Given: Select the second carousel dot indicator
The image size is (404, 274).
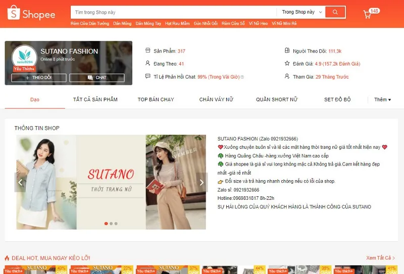Looking at the screenshot, I should click(x=111, y=224).
